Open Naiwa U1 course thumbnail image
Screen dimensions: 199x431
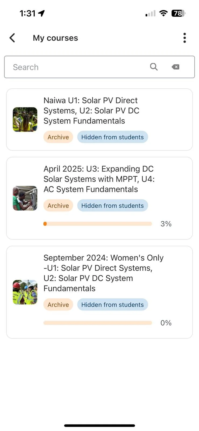point(25,119)
